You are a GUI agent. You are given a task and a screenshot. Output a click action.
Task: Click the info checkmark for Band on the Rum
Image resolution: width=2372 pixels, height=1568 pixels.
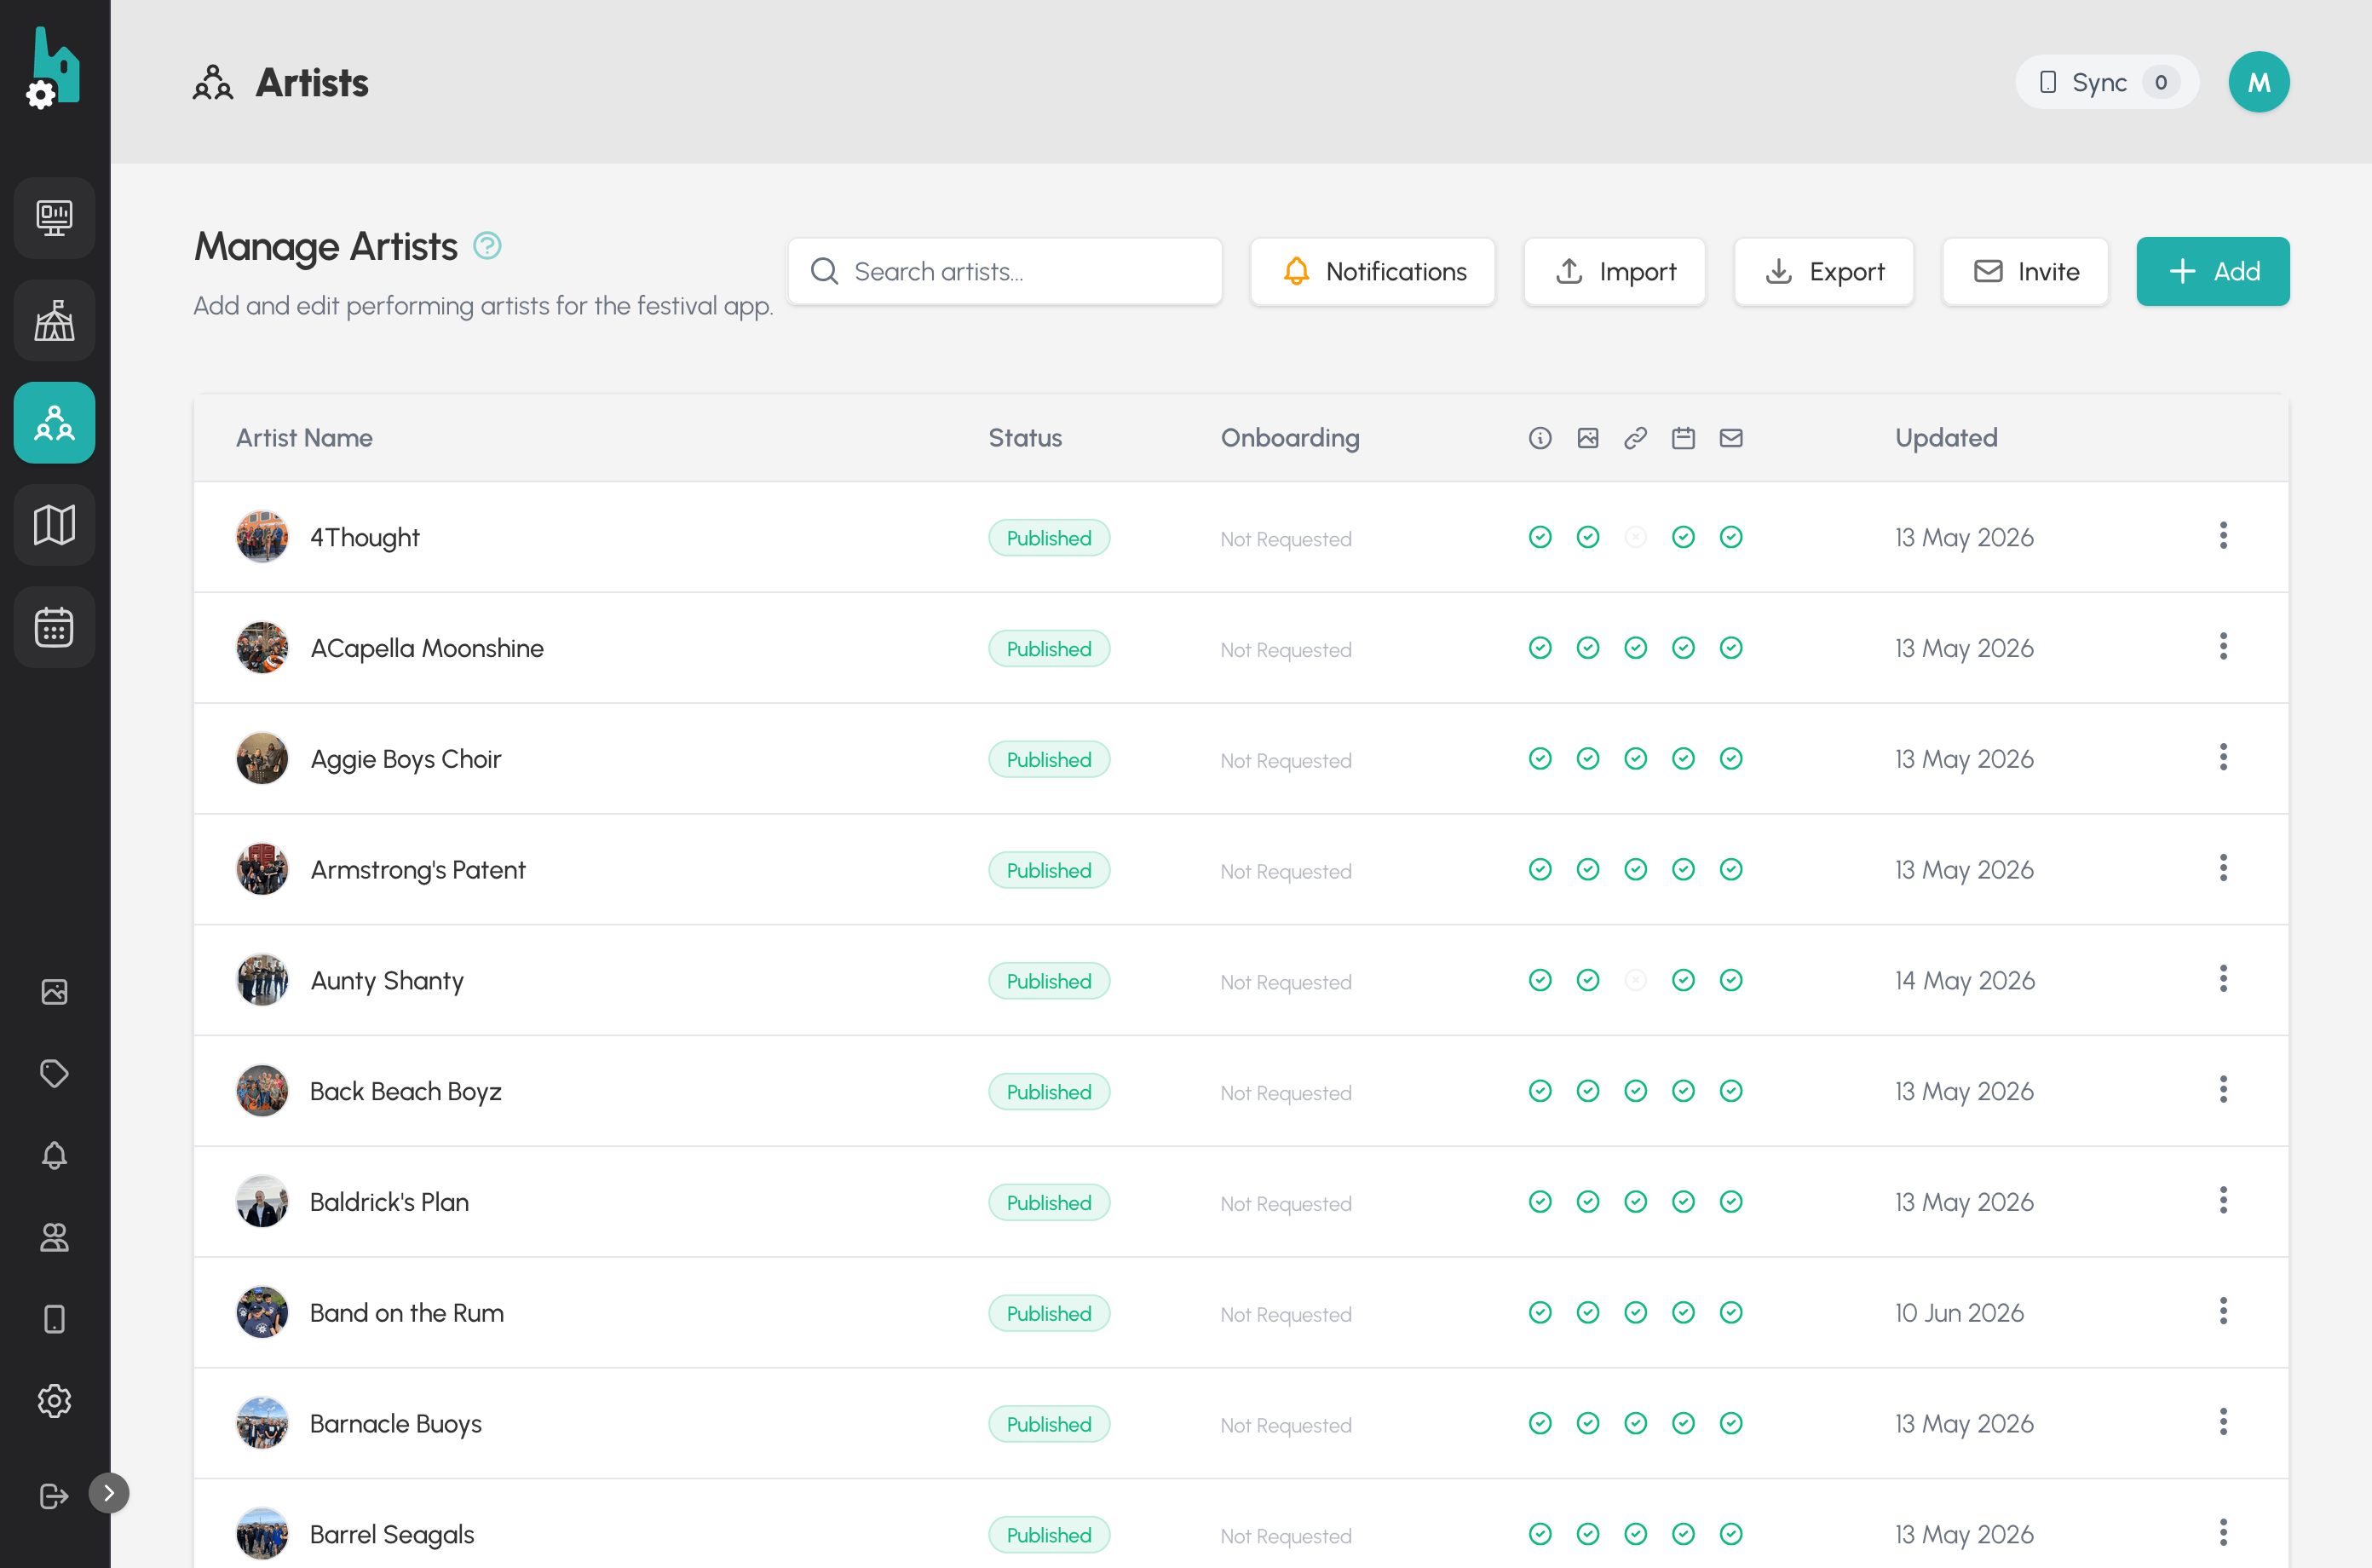1540,1312
